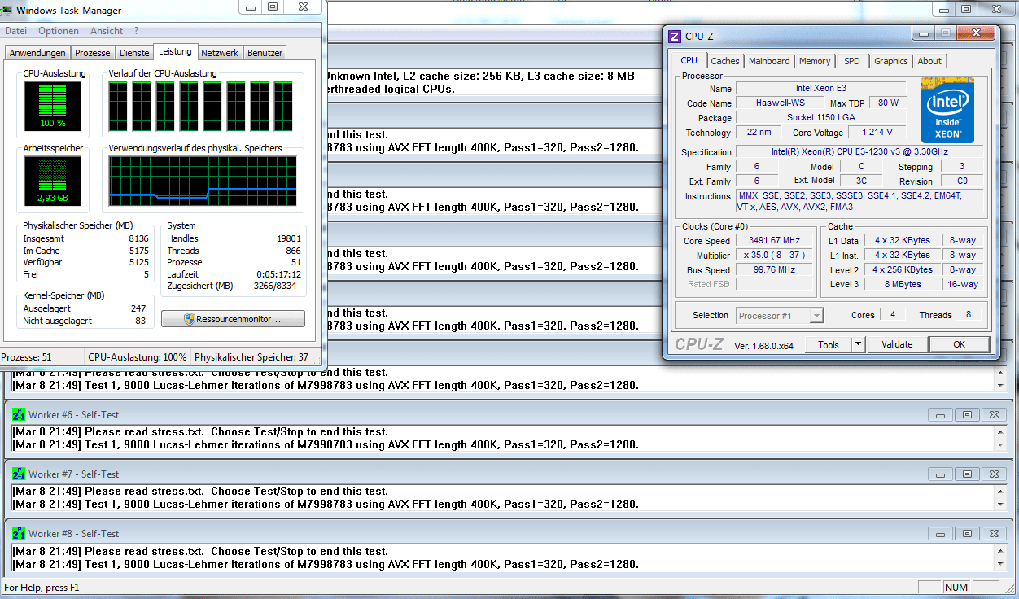Click the Threads count value 8 in CPU-Z
1019x599 pixels.
969,316
